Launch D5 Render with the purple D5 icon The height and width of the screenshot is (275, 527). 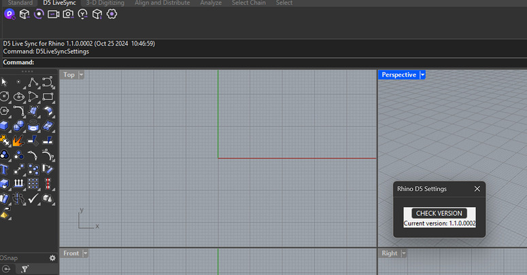click(10, 14)
